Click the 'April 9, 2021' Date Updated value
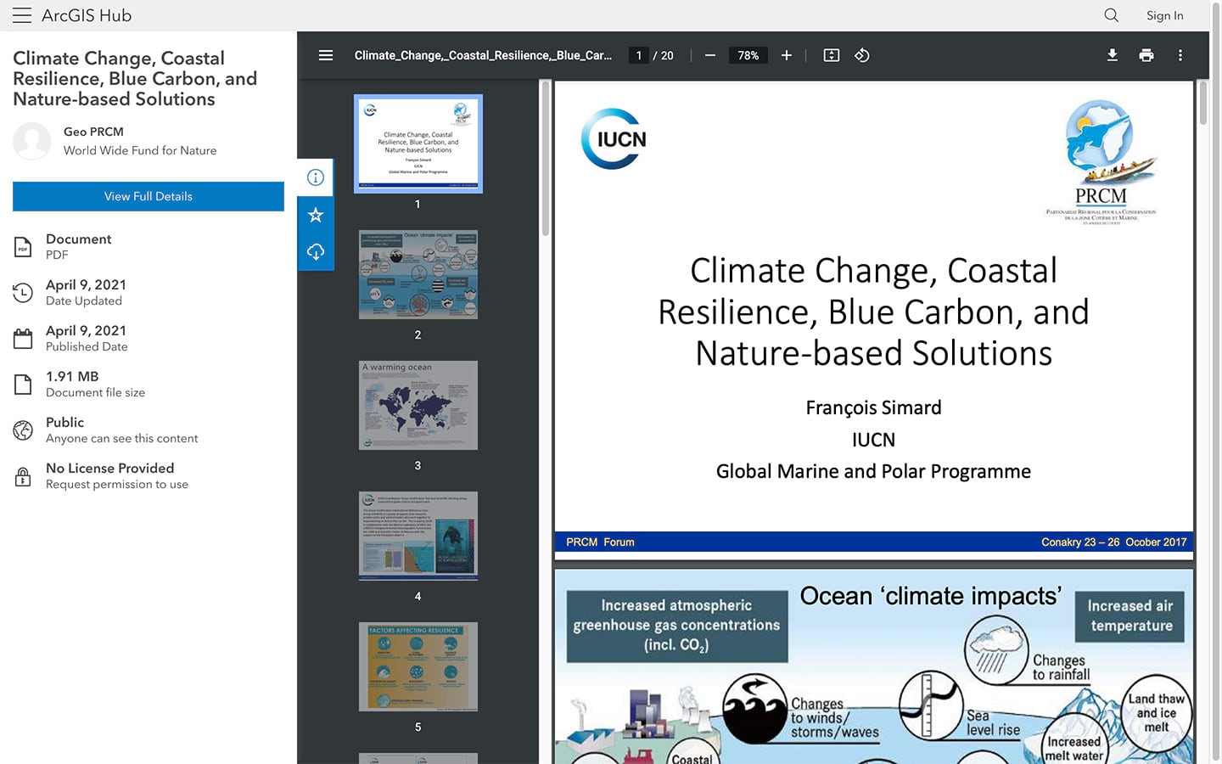Viewport: 1222px width, 764px height. click(86, 284)
